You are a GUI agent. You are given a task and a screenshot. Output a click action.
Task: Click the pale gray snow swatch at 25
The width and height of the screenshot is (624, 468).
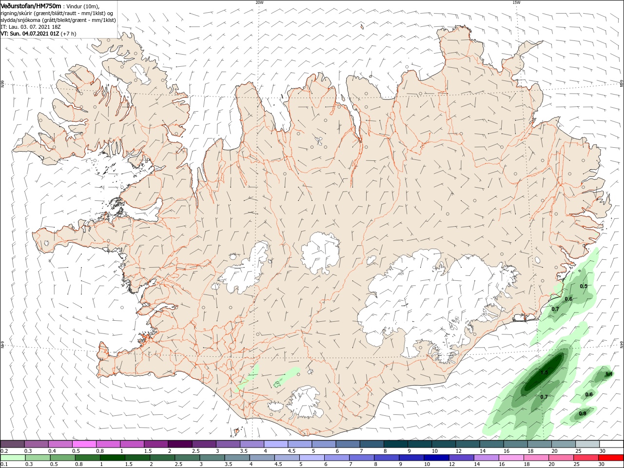coord(587,444)
